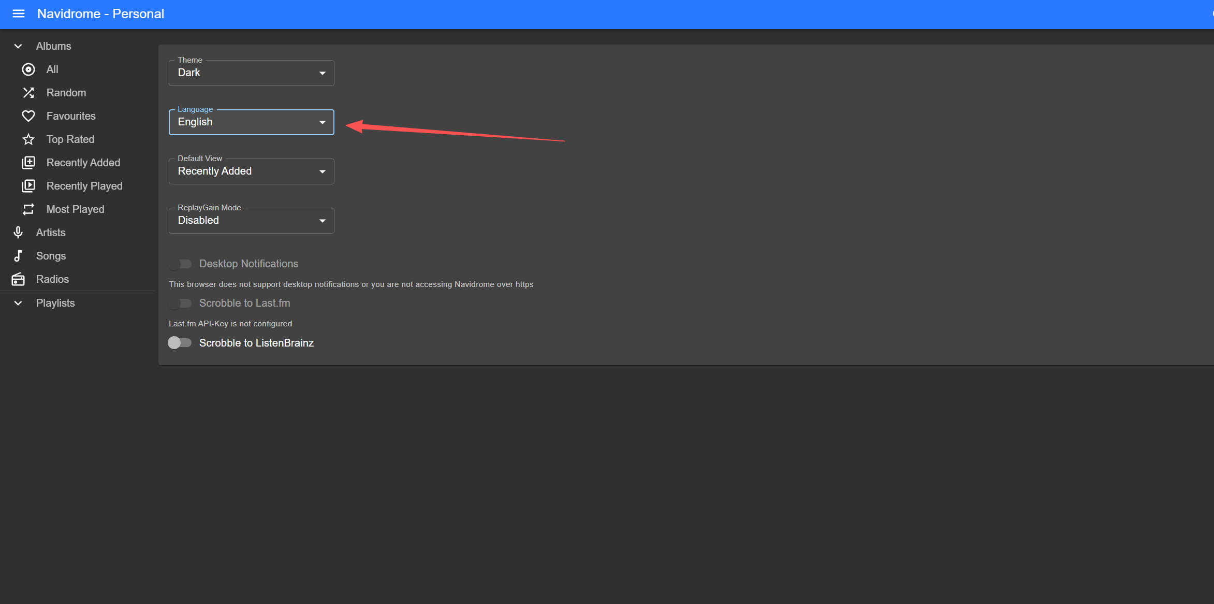This screenshot has width=1214, height=604.
Task: Collapse the Playlists section chevron
Action: [x=18, y=303]
